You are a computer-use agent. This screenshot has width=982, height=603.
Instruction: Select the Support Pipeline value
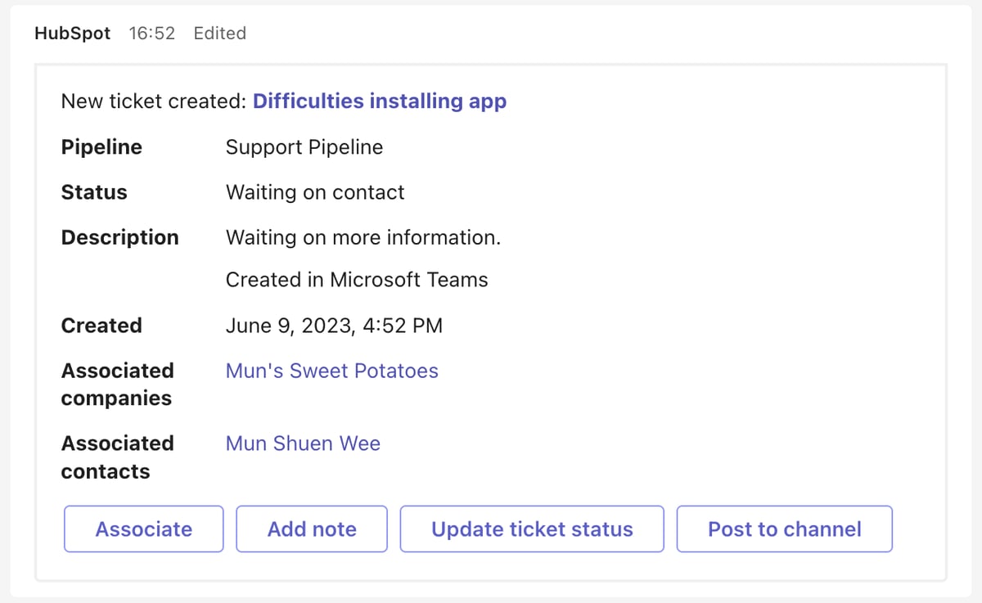click(x=304, y=147)
